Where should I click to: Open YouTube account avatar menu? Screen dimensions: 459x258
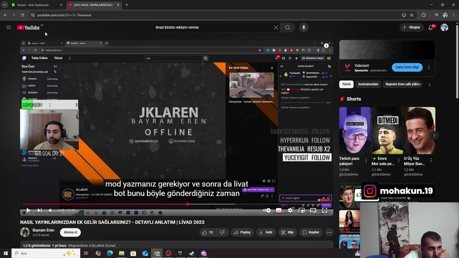coord(444,27)
